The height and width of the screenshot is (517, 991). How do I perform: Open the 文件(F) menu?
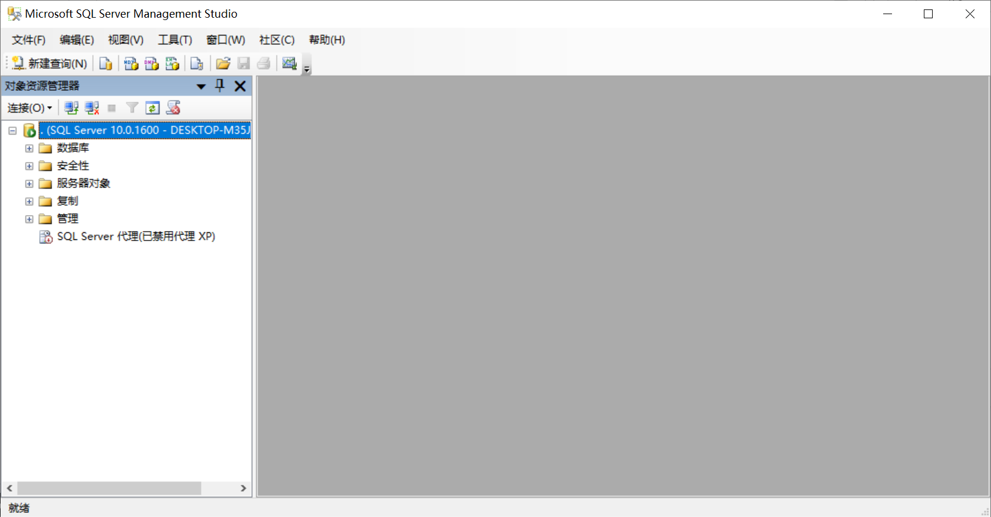(29, 39)
